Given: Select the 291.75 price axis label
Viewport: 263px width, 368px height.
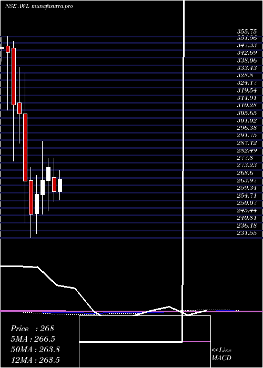Looking at the screenshot, I should click(247, 136).
